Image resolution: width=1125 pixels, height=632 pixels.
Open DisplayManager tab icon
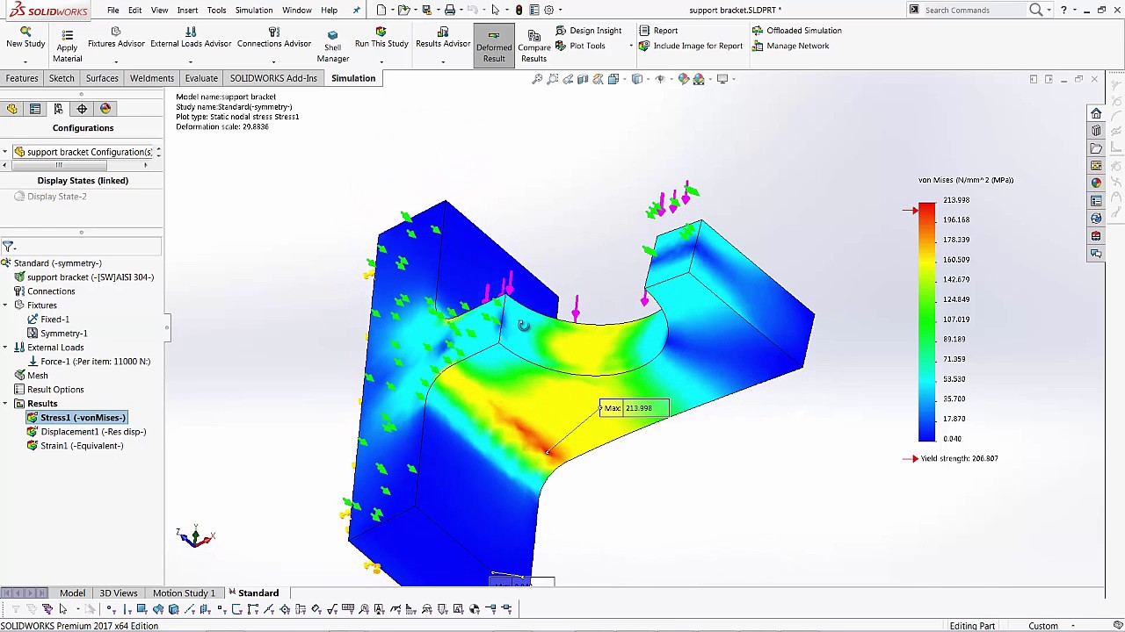pos(105,109)
